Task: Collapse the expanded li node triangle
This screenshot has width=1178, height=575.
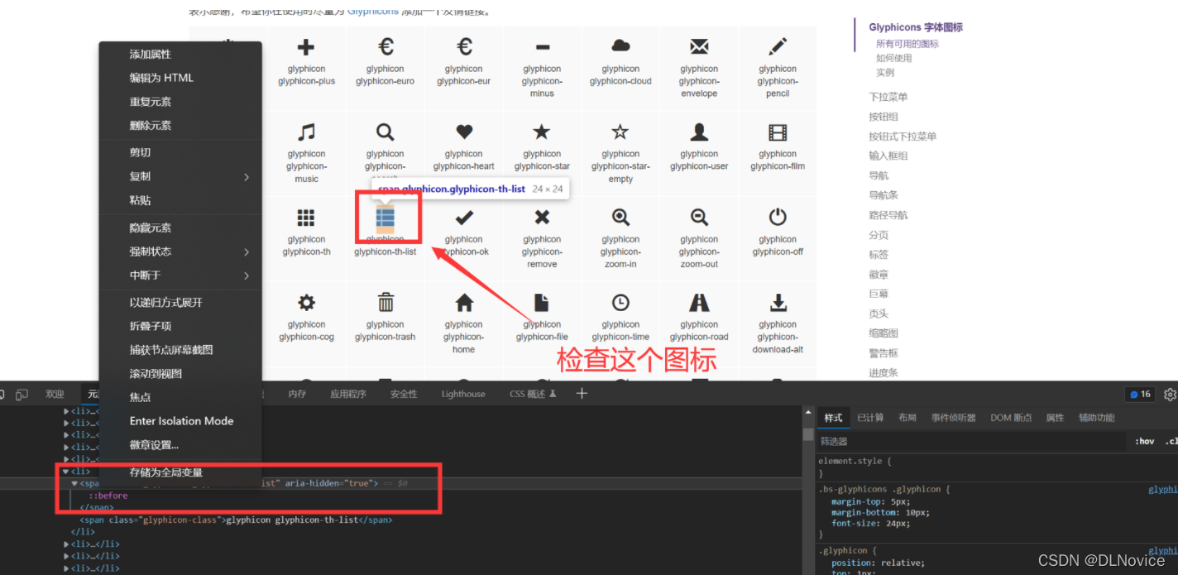Action: click(66, 472)
